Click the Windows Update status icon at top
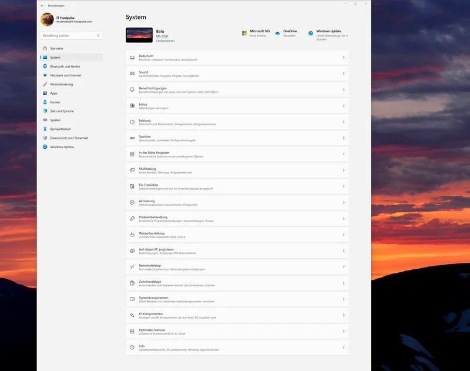The width and height of the screenshot is (470, 371). click(x=311, y=34)
